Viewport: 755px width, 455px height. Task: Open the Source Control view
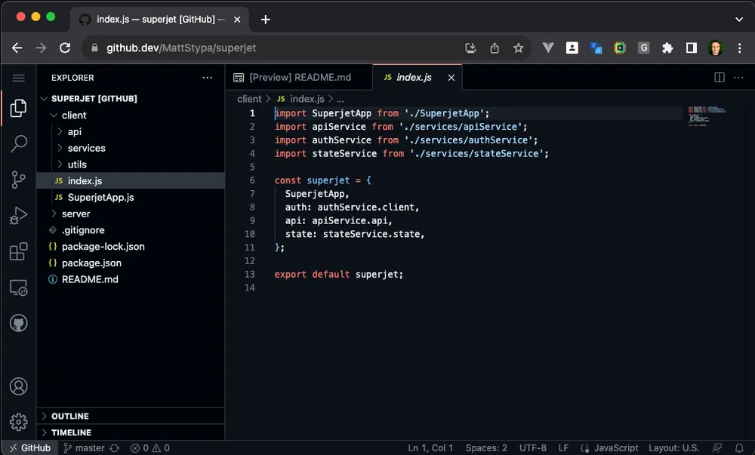coord(18,180)
